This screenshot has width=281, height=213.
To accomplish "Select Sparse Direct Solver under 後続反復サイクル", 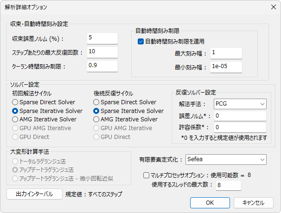I will coord(96,102).
